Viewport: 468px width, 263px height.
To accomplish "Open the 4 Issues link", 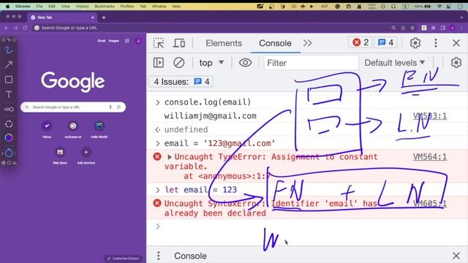I will click(181, 82).
